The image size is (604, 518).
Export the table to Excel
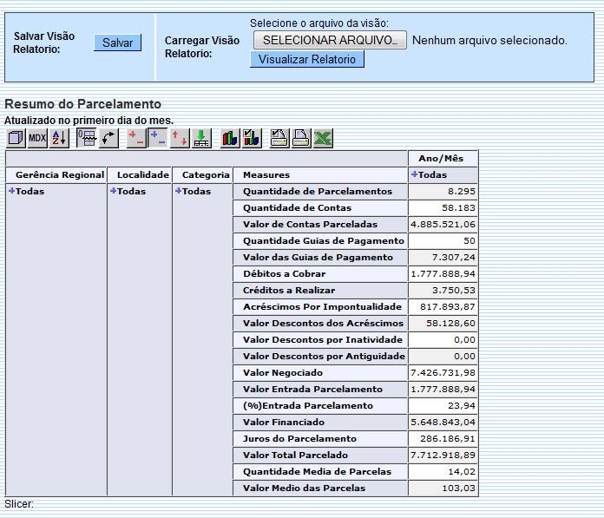(322, 138)
